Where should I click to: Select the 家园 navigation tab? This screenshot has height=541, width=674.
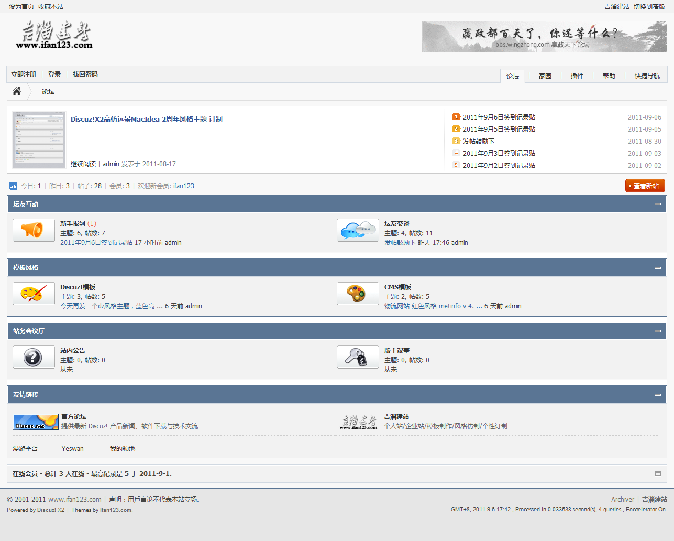click(x=545, y=76)
